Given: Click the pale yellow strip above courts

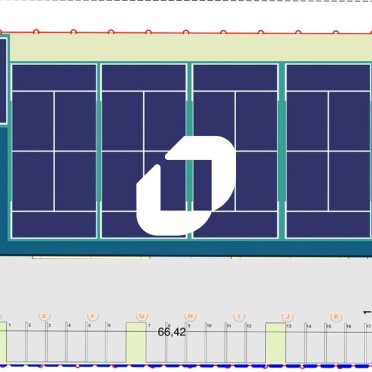Looking at the screenshot, I should 186,46.
